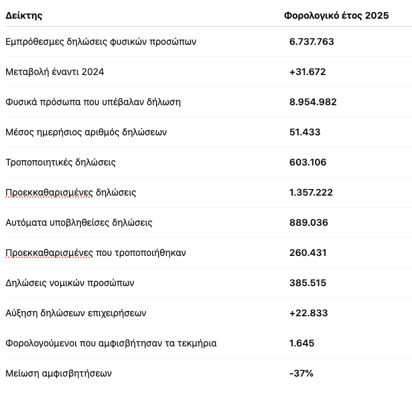Select Μέσος ημερήσιος αριθμός δηλώσεων label
412x396 pixels.
tap(86, 132)
